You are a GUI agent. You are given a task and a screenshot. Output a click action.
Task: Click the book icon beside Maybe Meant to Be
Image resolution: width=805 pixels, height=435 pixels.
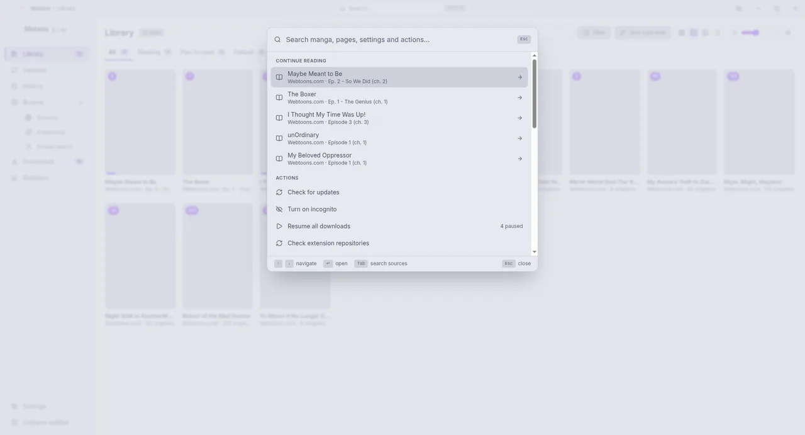click(x=279, y=77)
